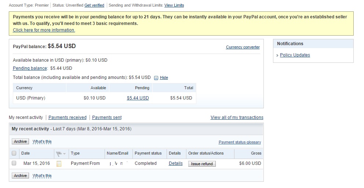Select the My recent activity tab
364x188 pixels.
click(x=26, y=117)
